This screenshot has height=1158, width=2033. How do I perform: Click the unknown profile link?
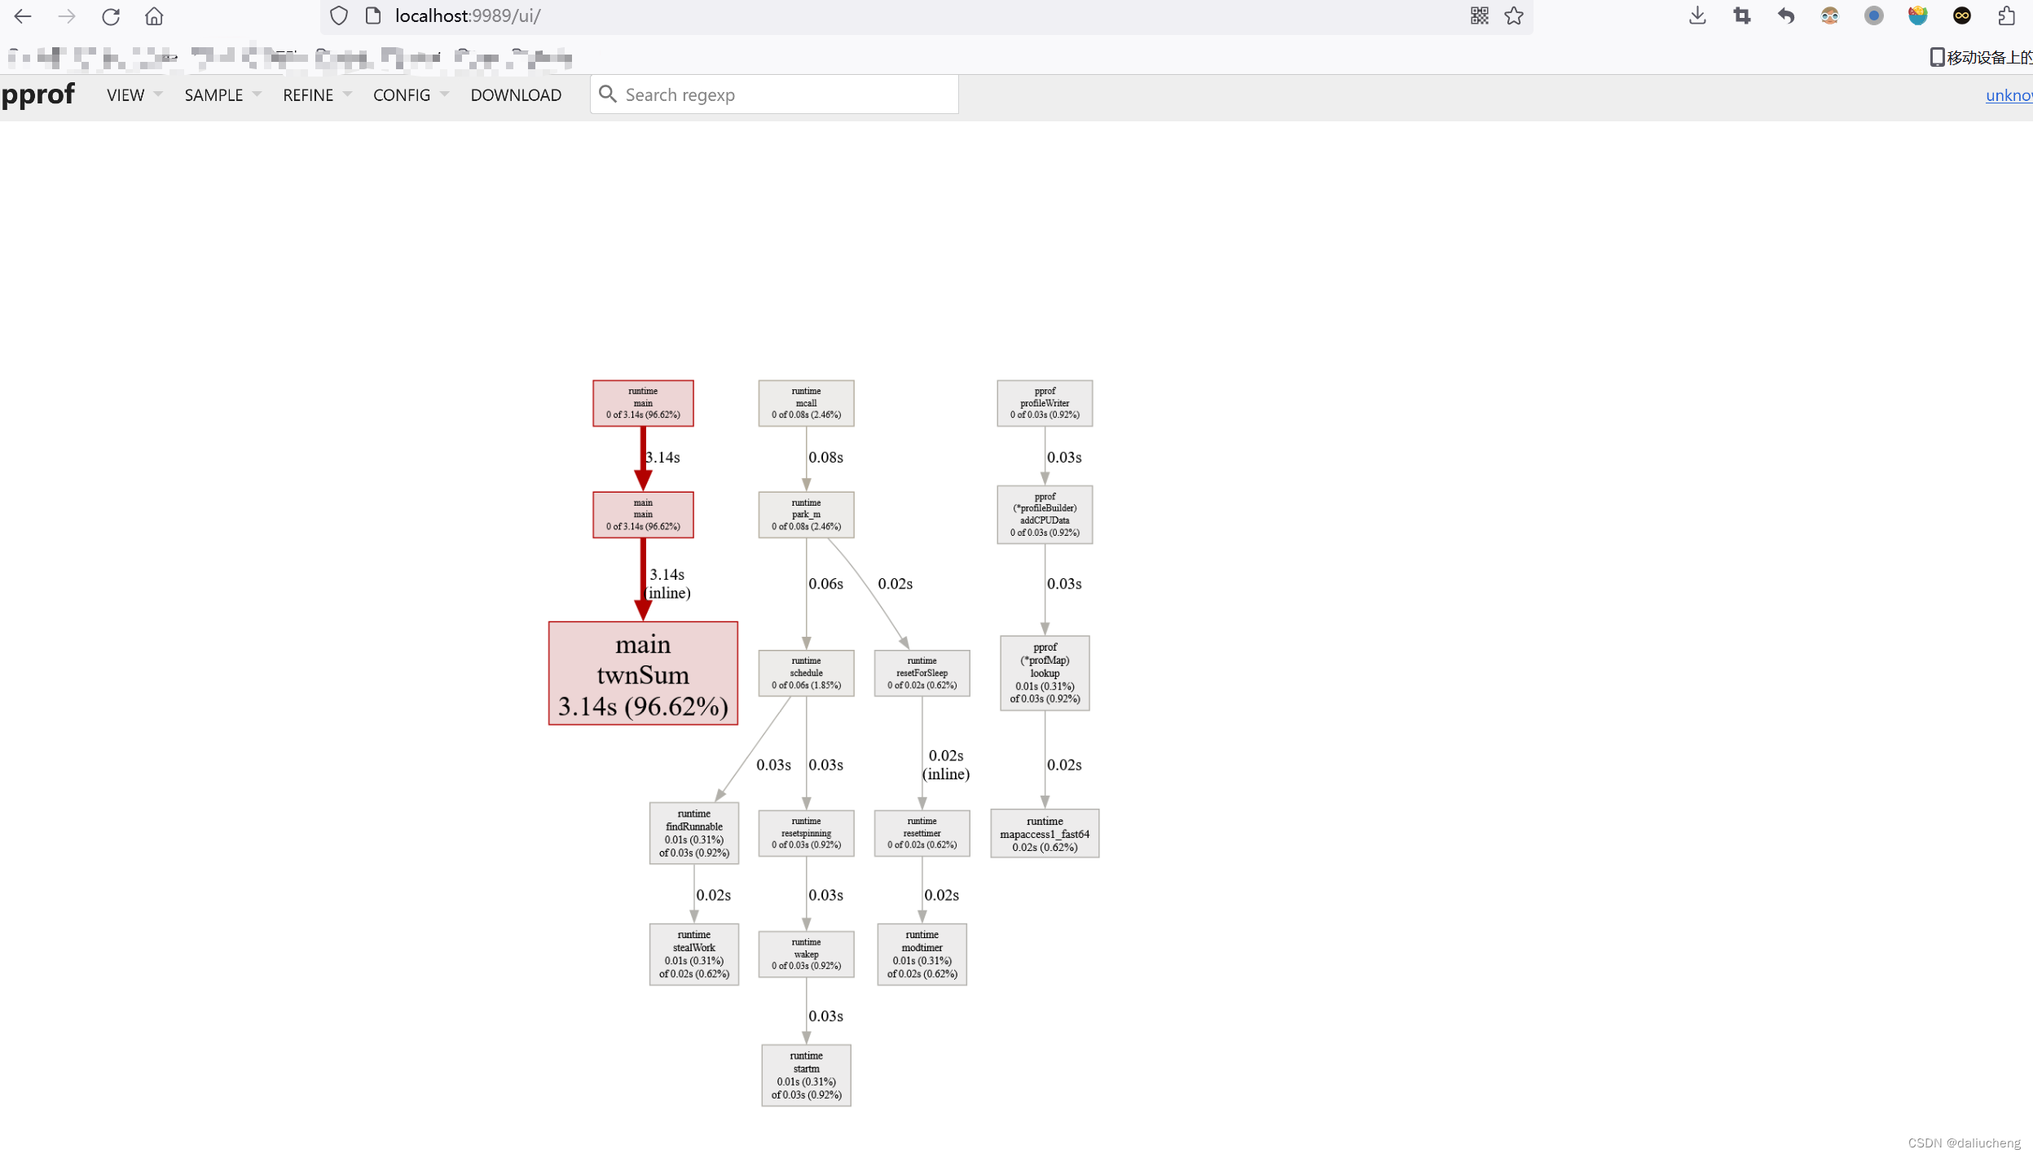pyautogui.click(x=2009, y=95)
